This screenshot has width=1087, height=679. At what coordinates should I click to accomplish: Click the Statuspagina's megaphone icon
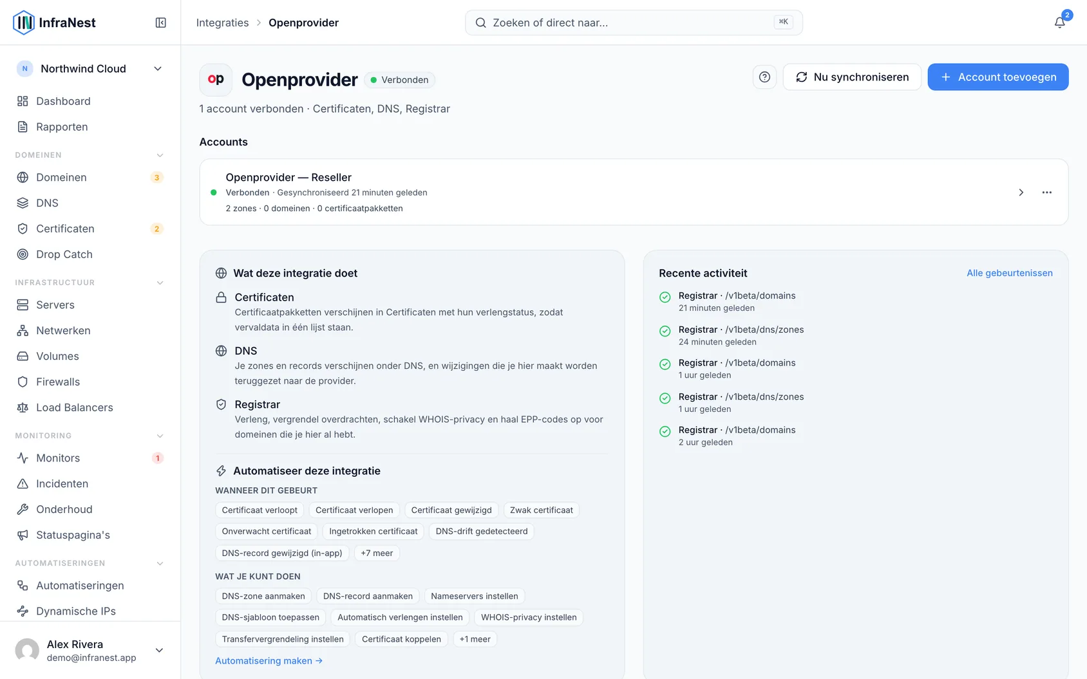coord(23,535)
